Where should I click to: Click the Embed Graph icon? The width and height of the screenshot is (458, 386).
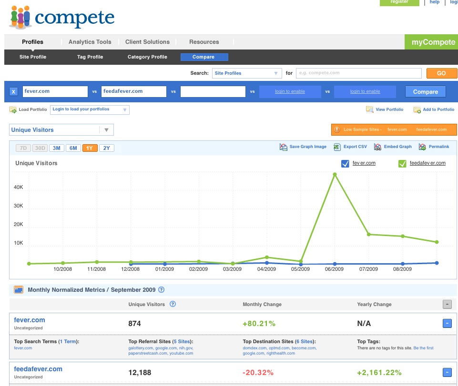click(377, 147)
